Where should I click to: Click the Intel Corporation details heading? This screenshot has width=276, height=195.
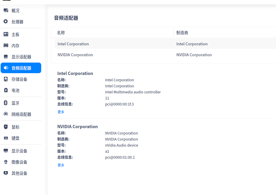click(x=75, y=73)
